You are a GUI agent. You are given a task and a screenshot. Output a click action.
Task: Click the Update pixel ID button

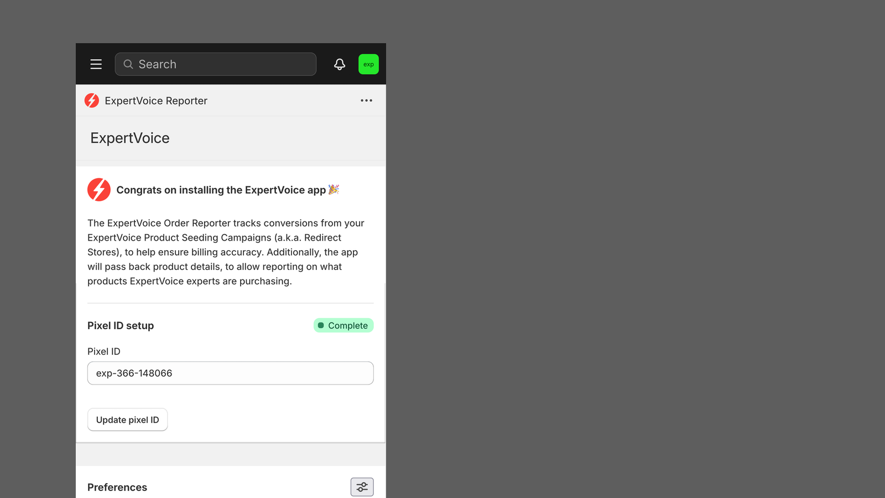(x=128, y=420)
